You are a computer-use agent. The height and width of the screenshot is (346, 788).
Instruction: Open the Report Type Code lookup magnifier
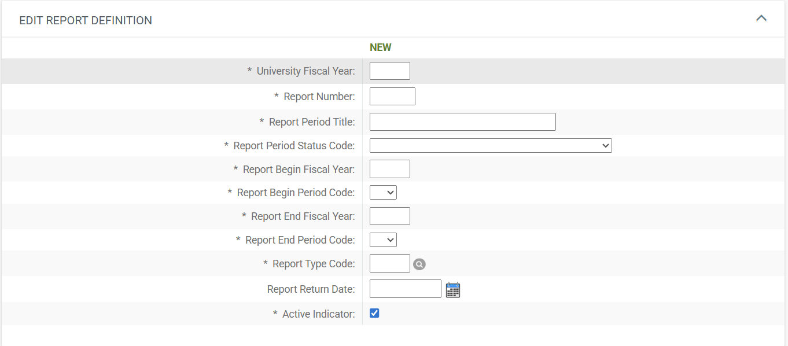(419, 264)
